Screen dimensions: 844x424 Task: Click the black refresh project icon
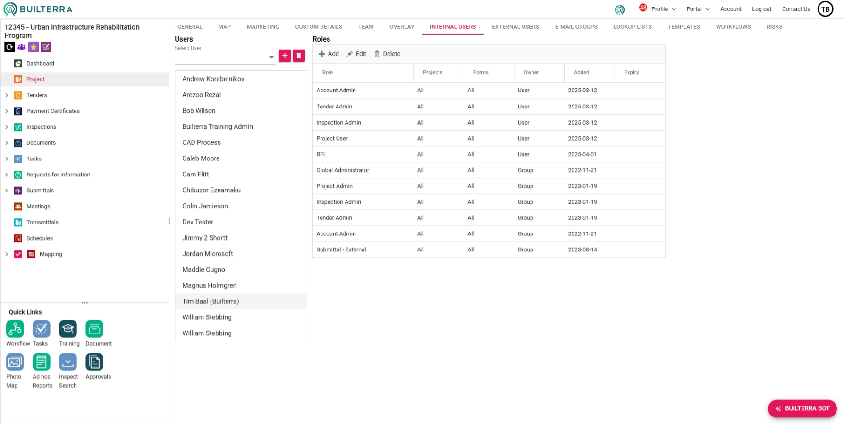coord(9,47)
